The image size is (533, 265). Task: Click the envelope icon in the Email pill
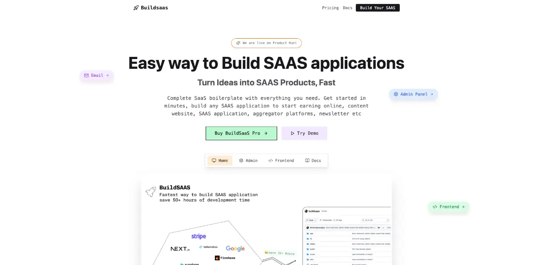[87, 75]
